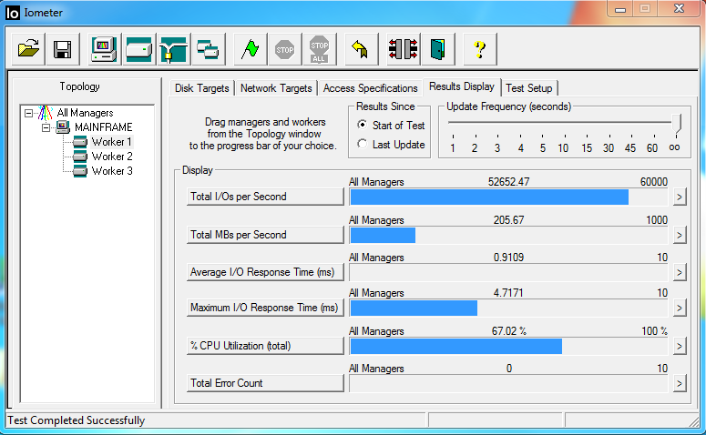Click the Save configuration floppy disk icon

coord(63,49)
